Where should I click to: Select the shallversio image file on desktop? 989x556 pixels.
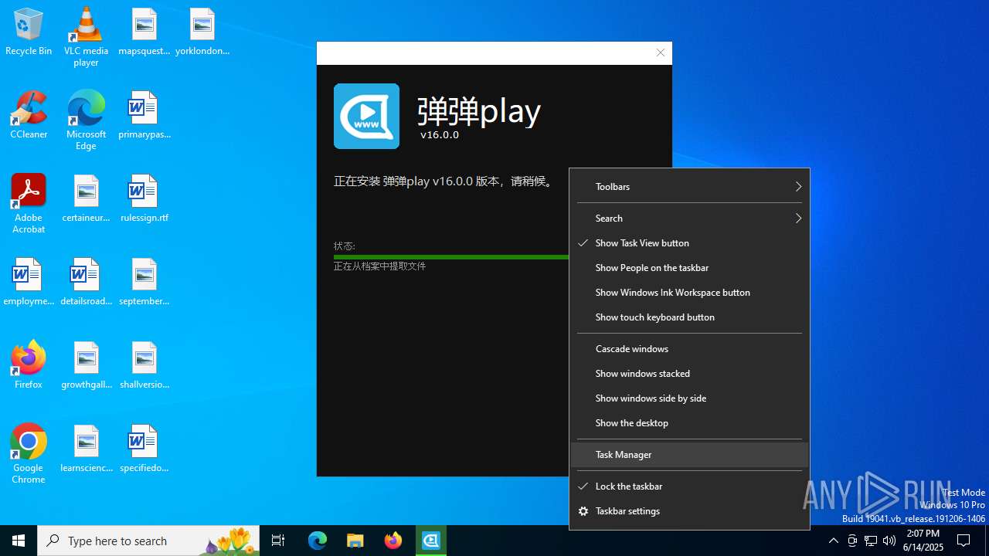point(144,366)
